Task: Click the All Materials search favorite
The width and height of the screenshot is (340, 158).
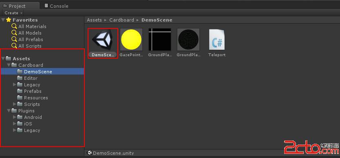Action: (x=32, y=26)
